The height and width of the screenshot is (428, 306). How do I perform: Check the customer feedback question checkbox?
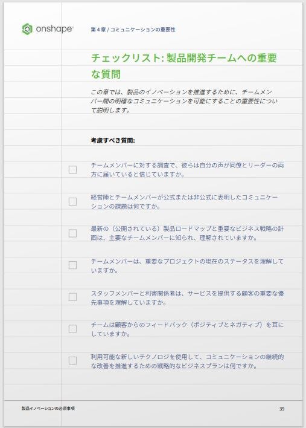point(72,329)
